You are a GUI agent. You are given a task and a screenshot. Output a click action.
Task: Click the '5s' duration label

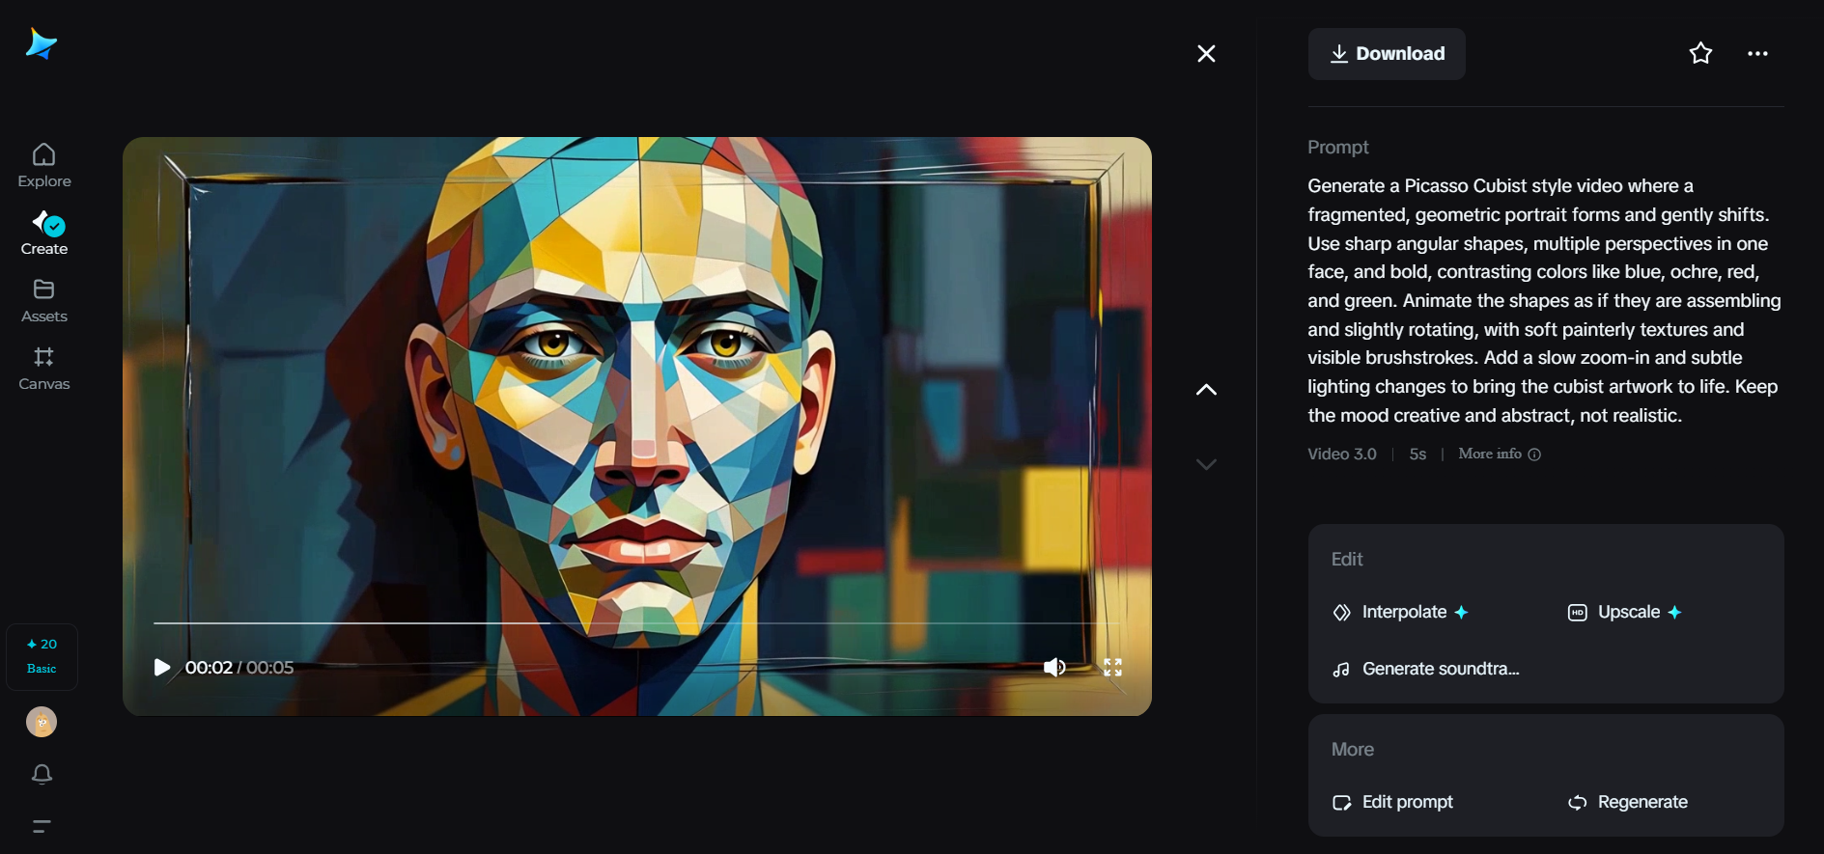[x=1417, y=454]
